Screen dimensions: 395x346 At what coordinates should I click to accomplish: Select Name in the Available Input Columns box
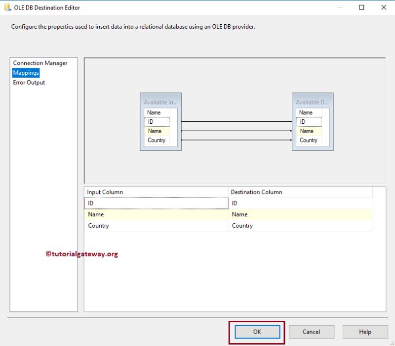point(156,131)
